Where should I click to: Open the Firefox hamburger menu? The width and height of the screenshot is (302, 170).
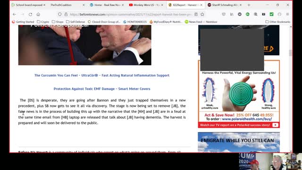click(287, 14)
